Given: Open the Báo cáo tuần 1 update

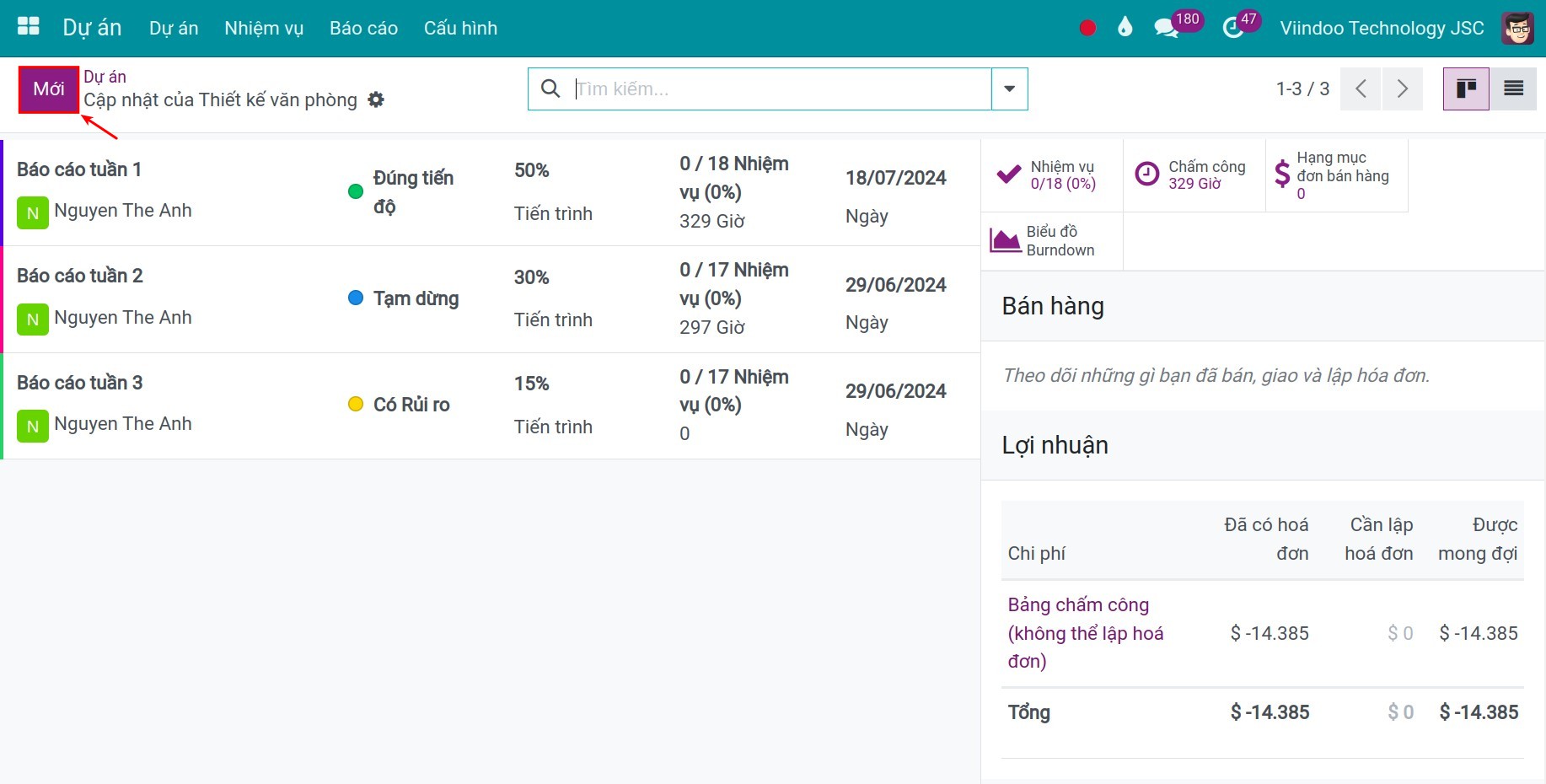Looking at the screenshot, I should 79,169.
